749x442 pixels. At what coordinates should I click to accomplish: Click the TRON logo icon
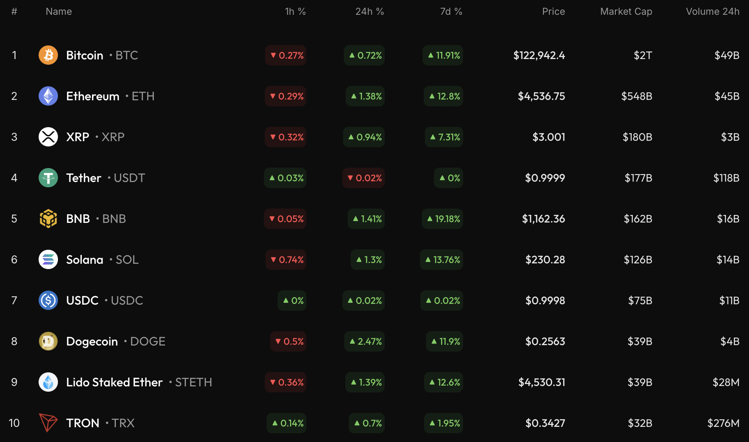[x=48, y=423]
